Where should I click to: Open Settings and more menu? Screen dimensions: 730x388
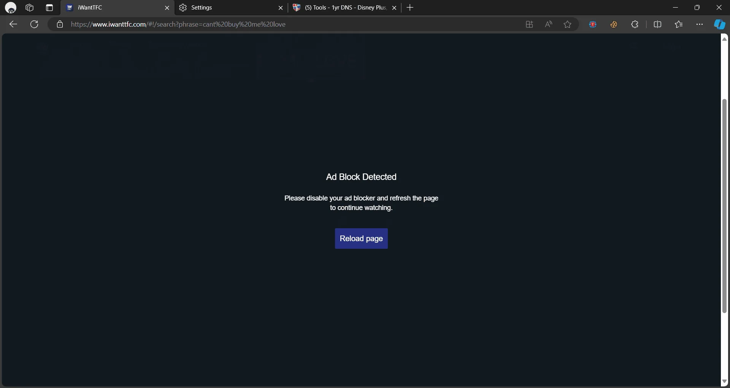click(x=700, y=24)
